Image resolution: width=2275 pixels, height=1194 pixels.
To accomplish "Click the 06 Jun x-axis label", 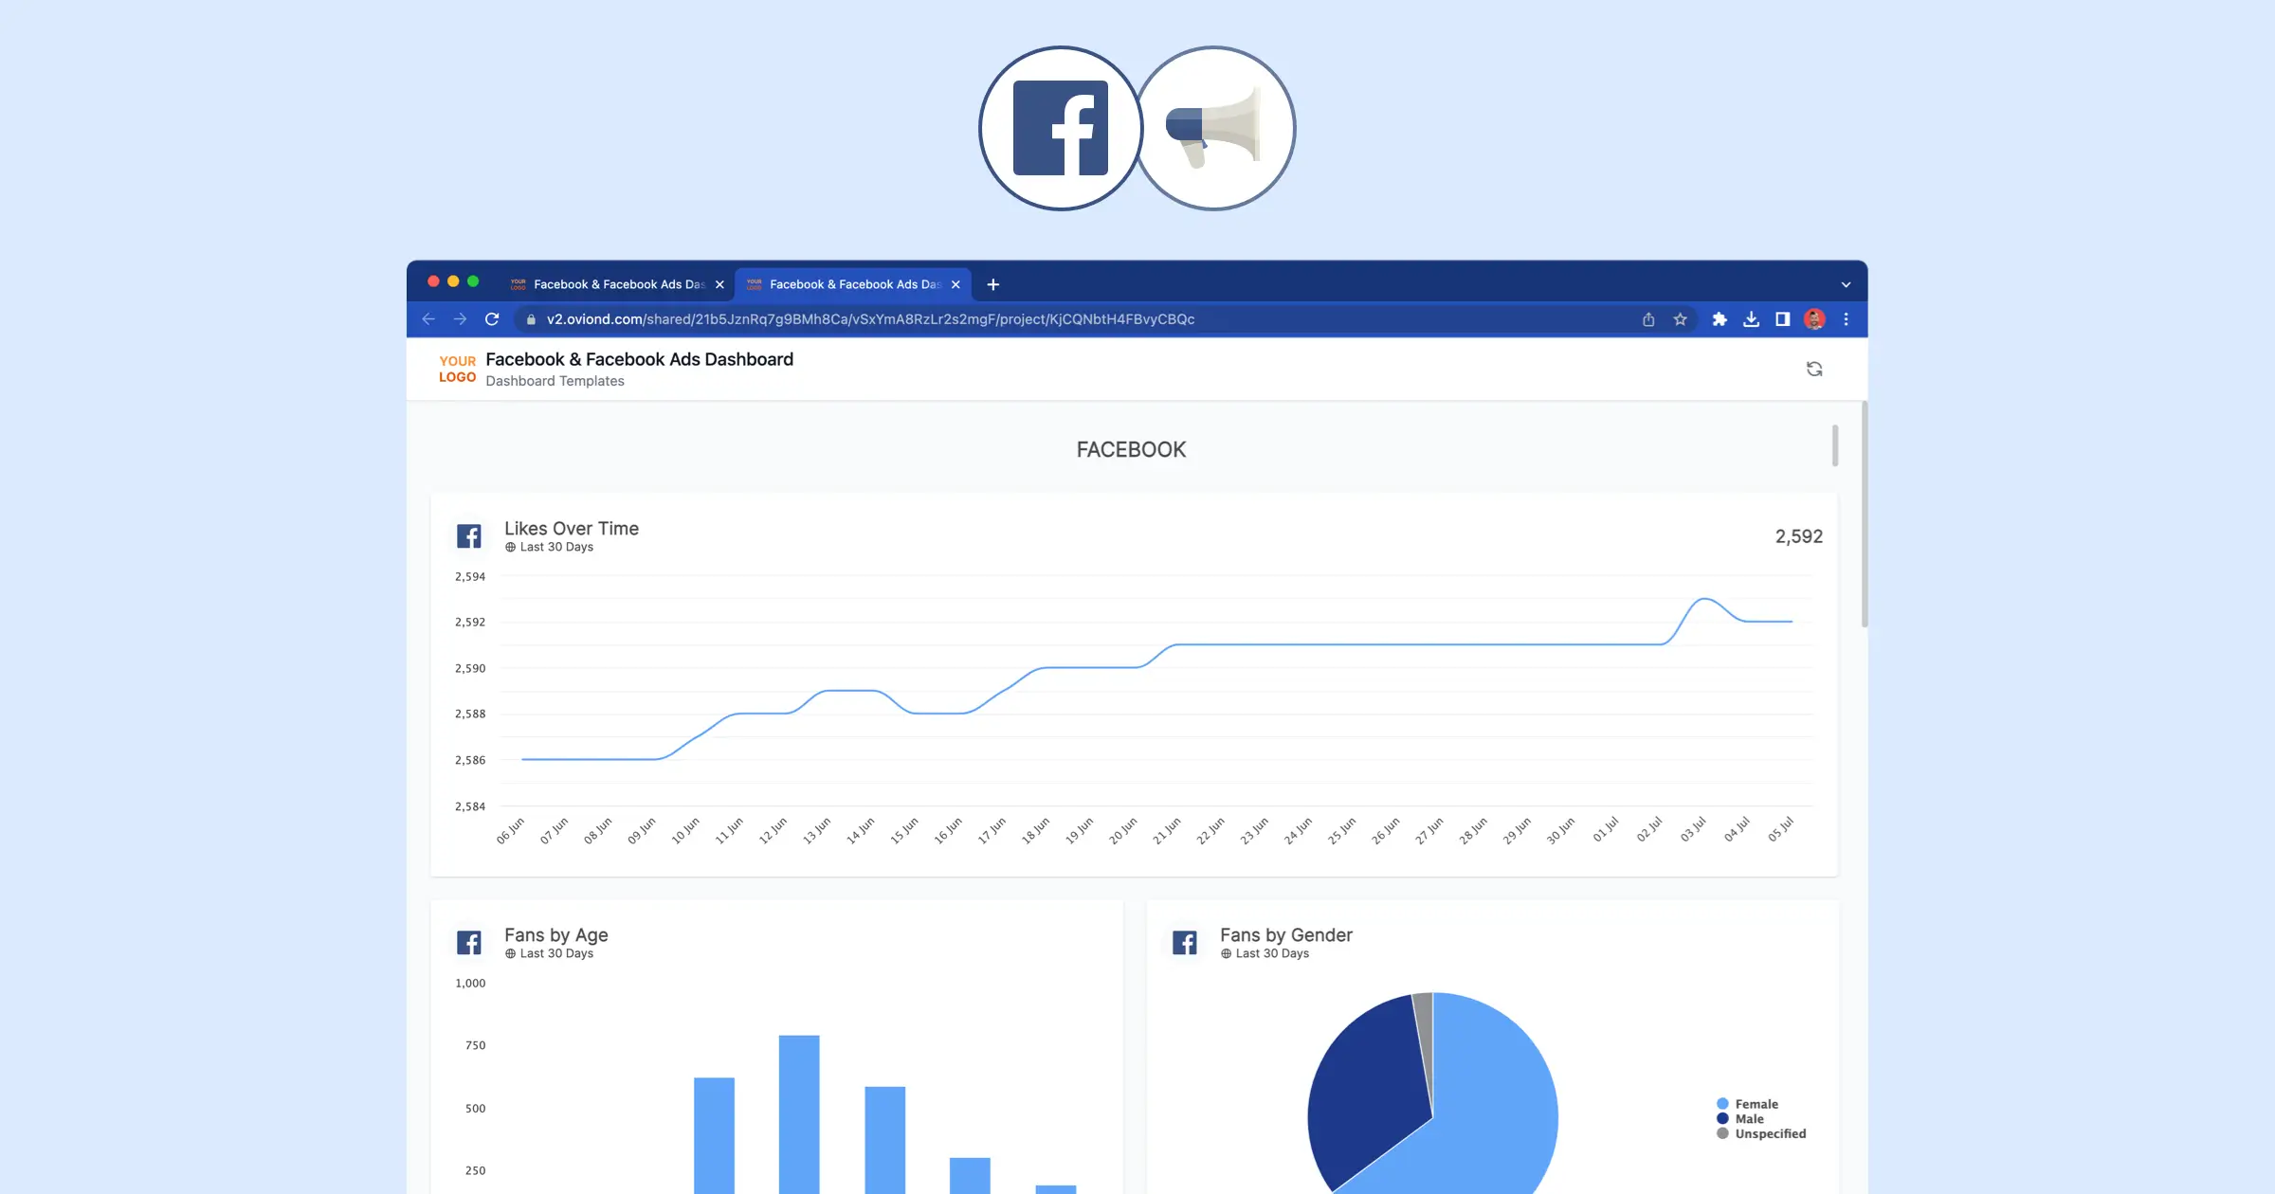I will pos(510,831).
